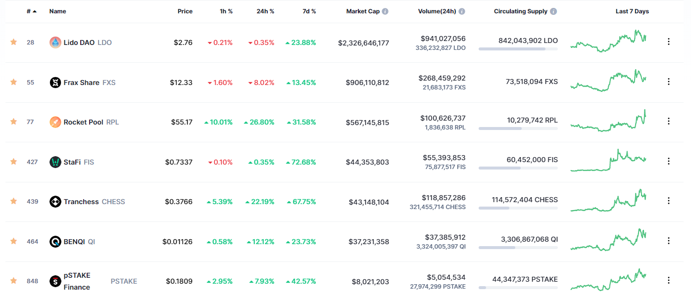Click the Lido DAO coin logo
691x300 pixels.
tap(55, 43)
